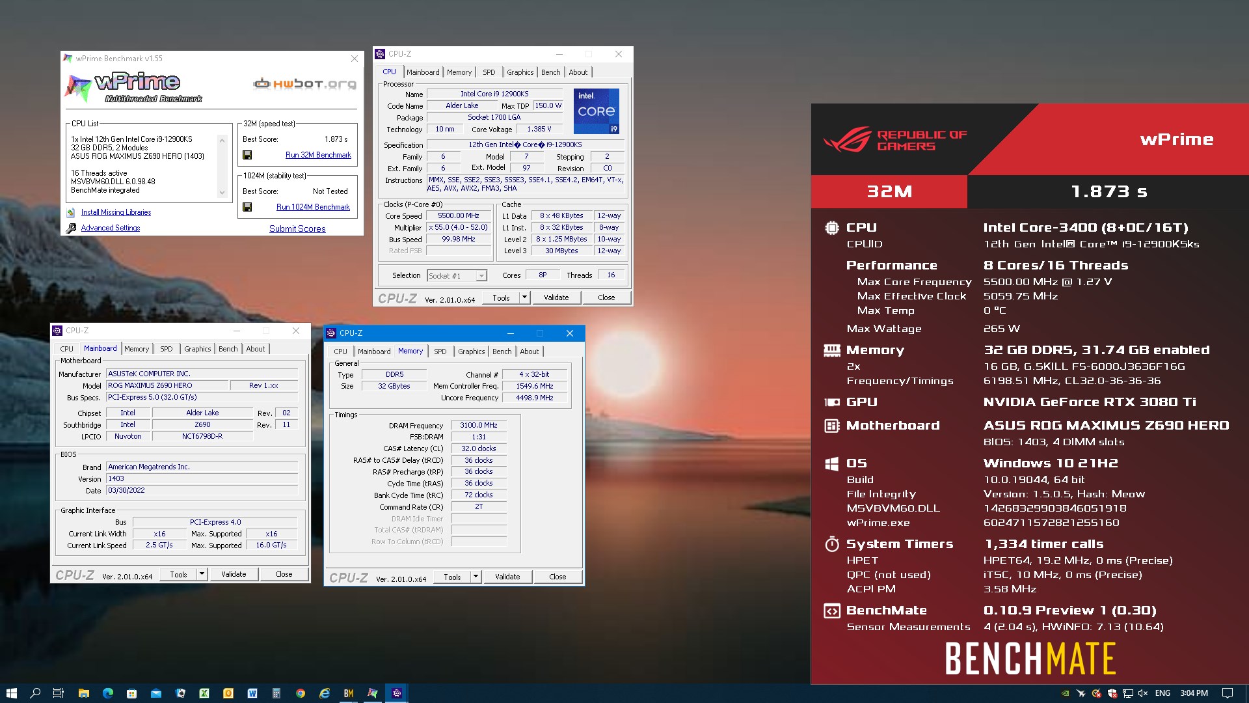
Task: Switch to Bench tab in top CPU-Z window
Action: click(x=550, y=72)
